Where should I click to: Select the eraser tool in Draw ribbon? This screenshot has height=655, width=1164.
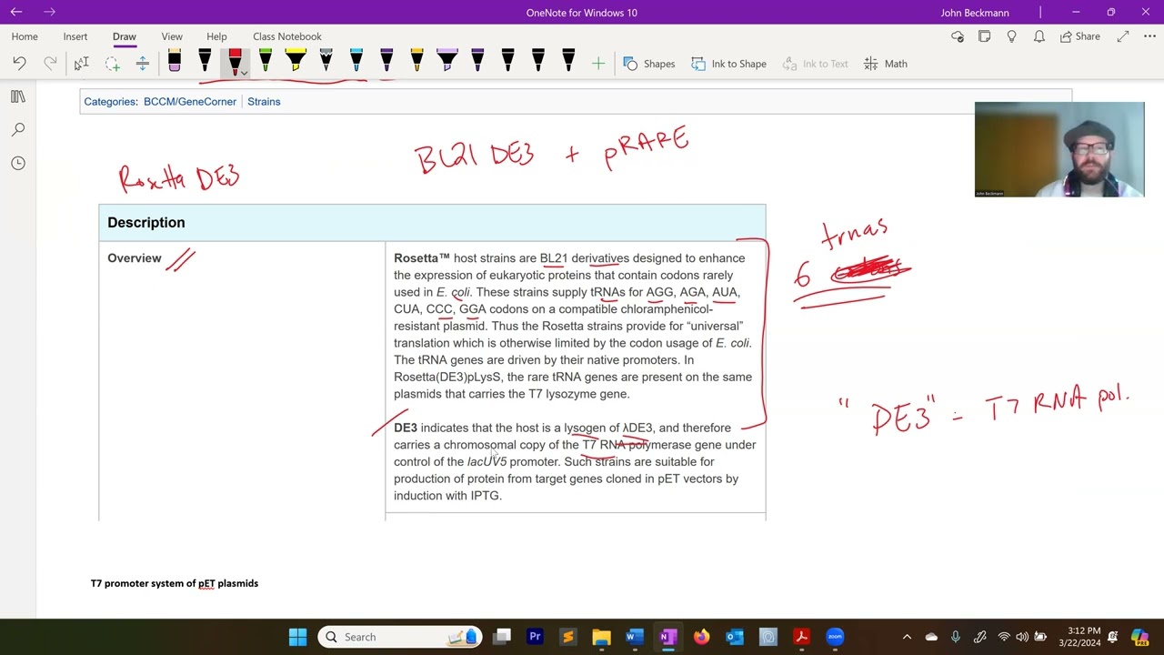pos(174,62)
